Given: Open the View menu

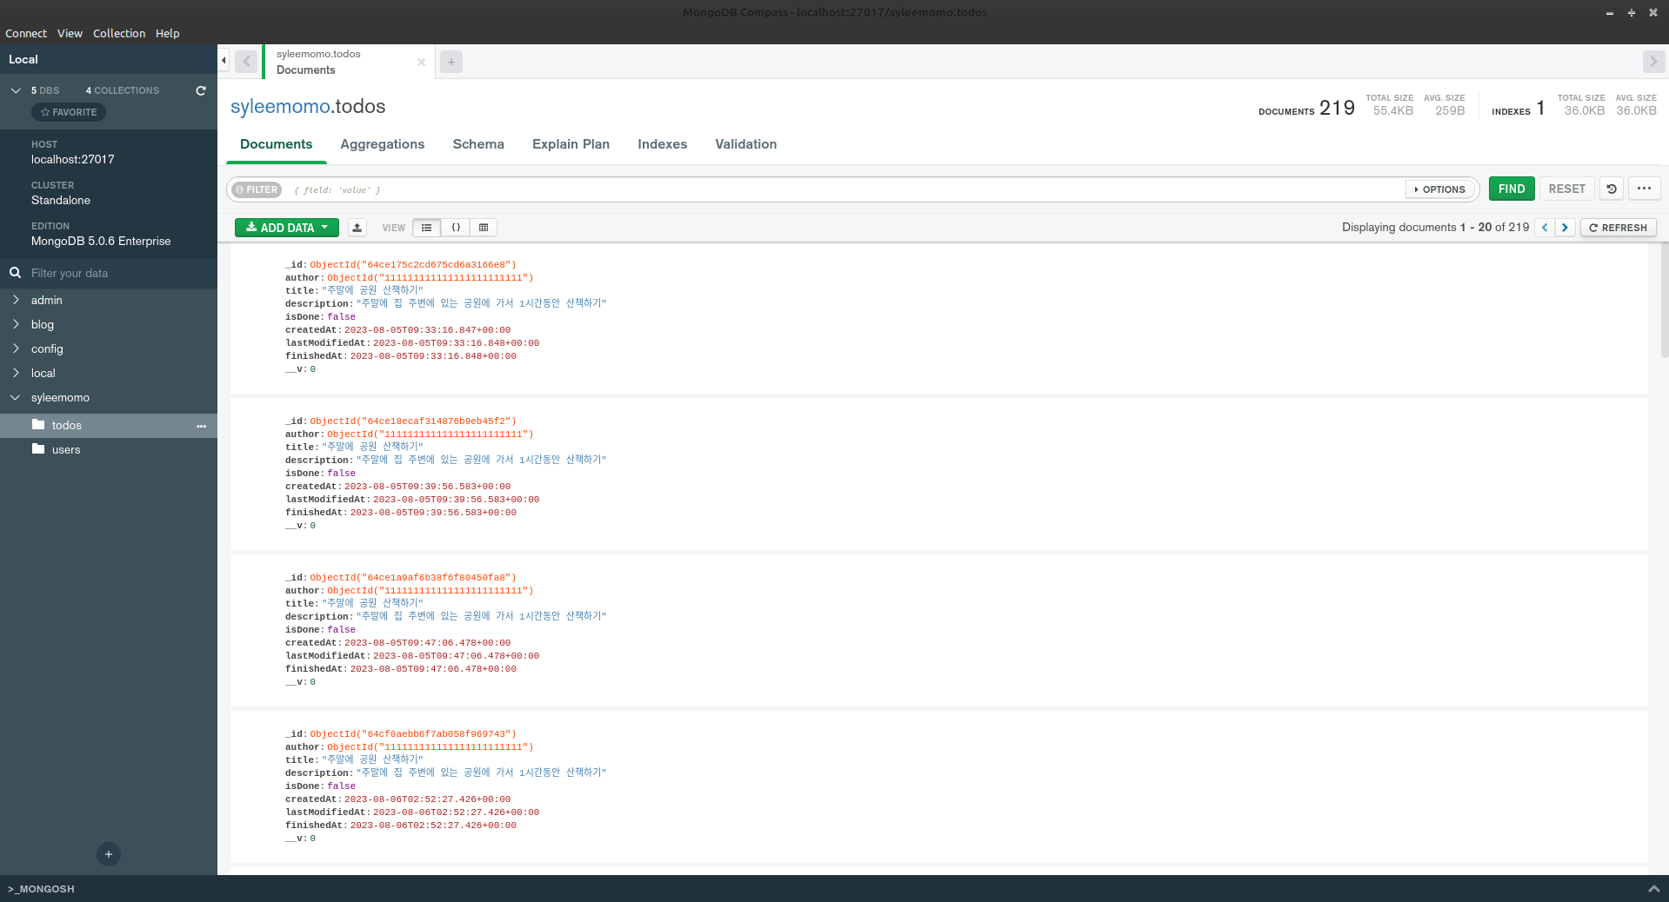Looking at the screenshot, I should coord(70,33).
